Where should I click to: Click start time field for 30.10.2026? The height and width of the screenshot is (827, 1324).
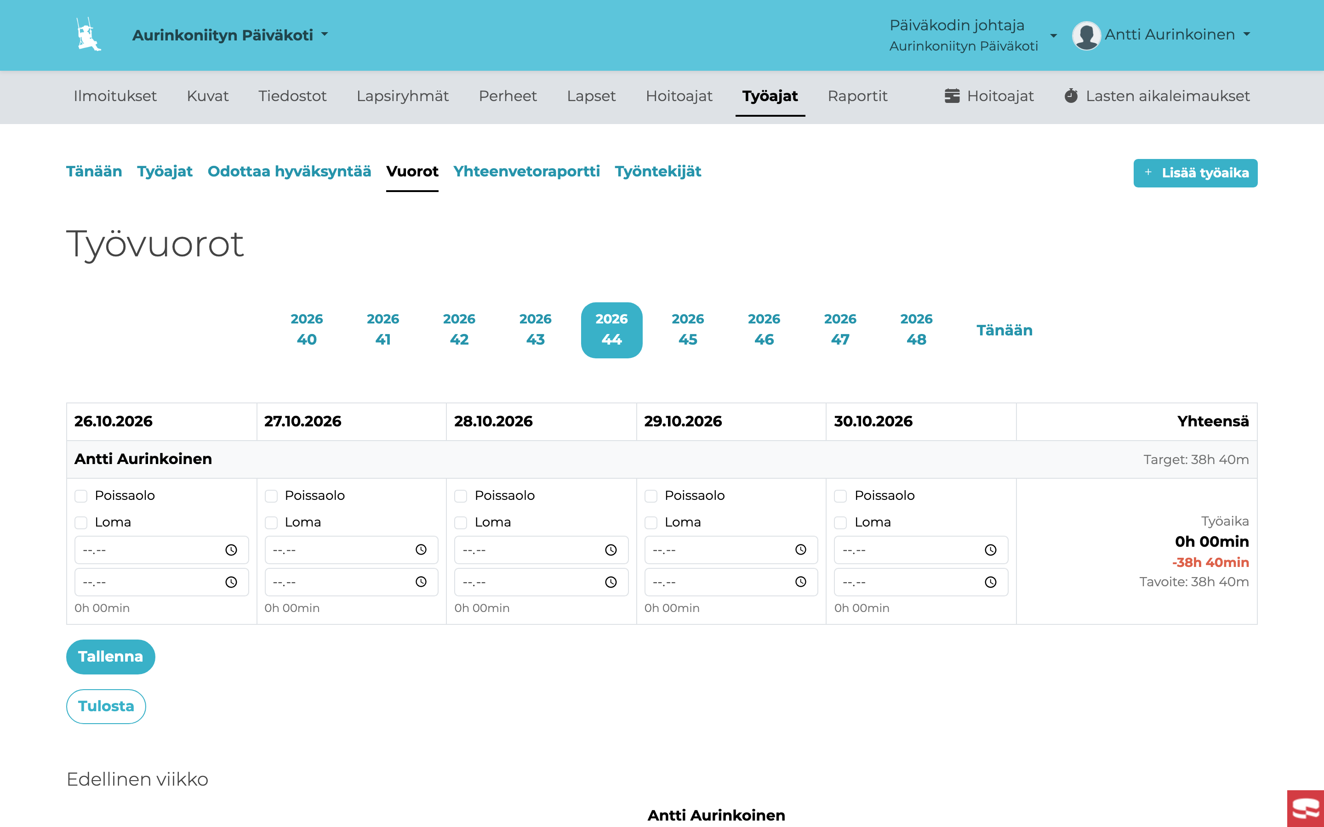click(921, 549)
